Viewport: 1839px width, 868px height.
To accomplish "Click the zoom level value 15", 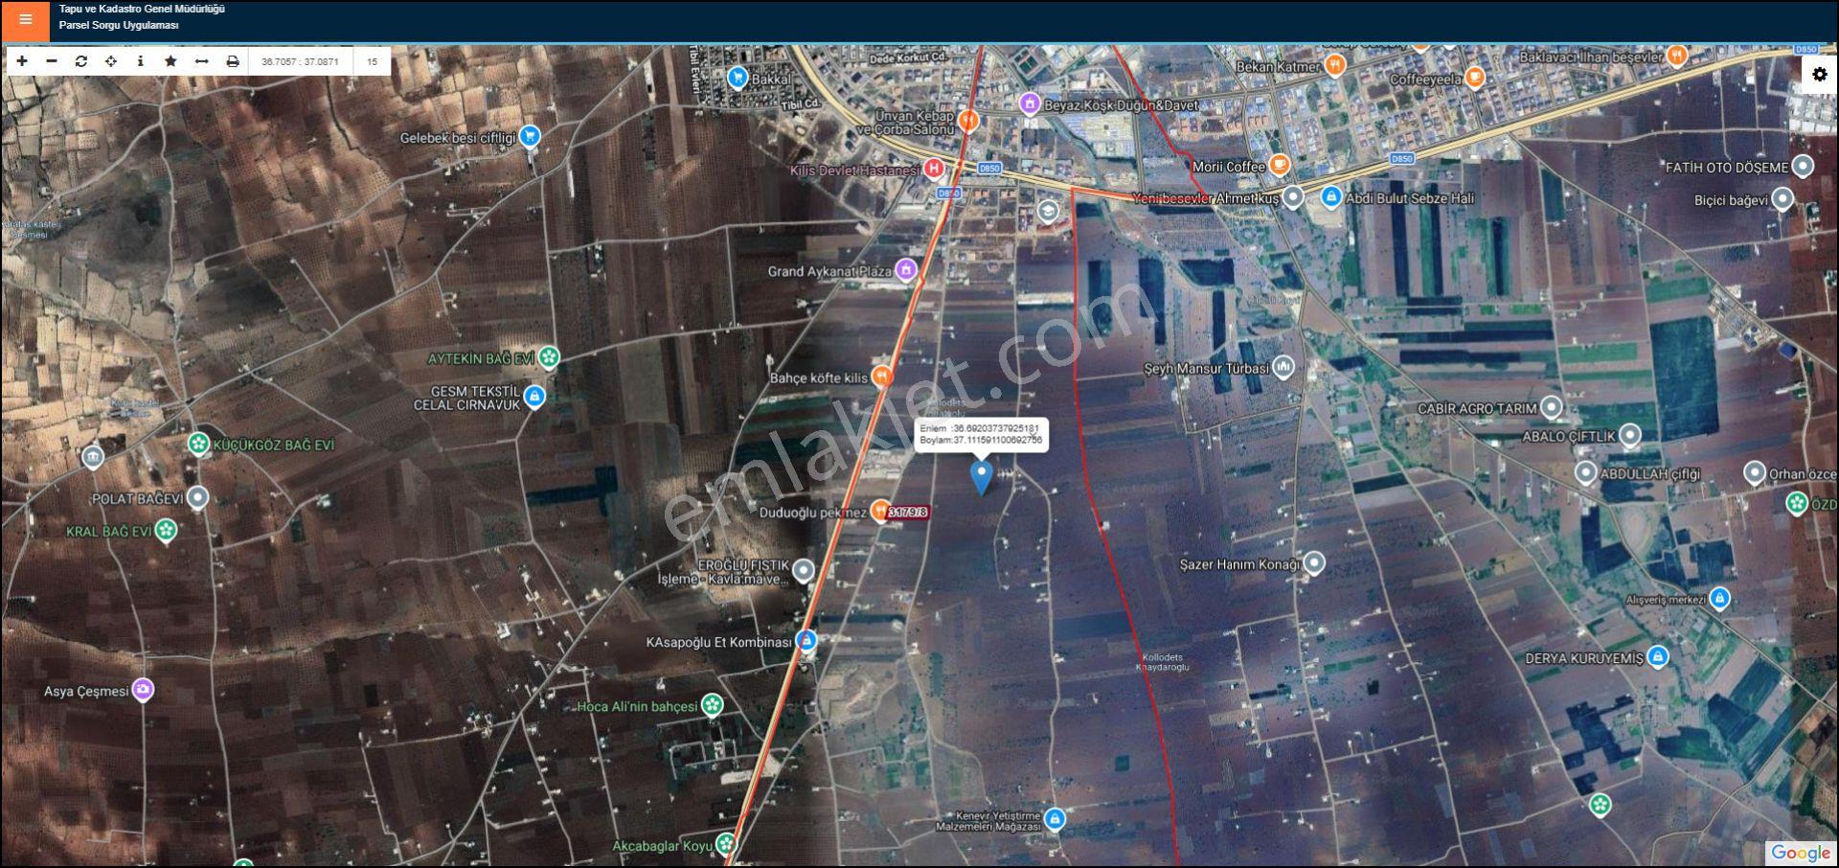I will [x=372, y=61].
